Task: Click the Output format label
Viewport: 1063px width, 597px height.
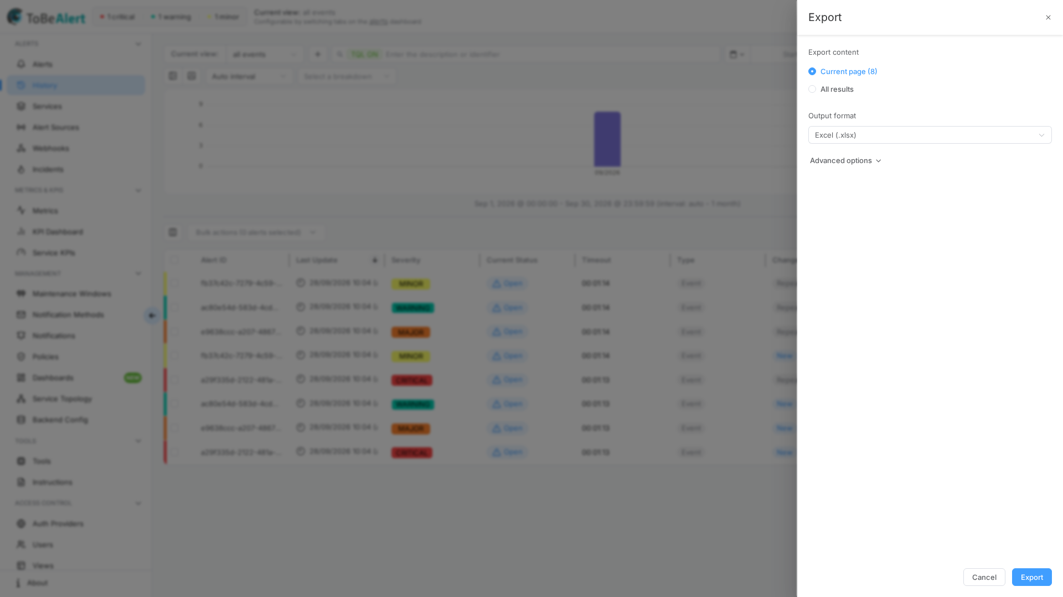Action: 832,116
